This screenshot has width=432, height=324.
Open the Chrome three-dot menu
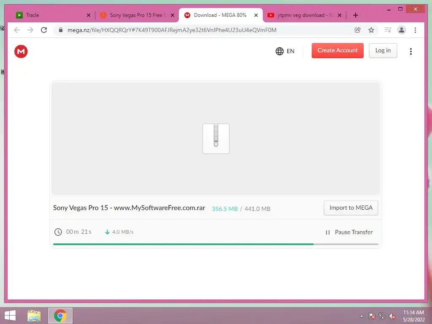coord(415,30)
